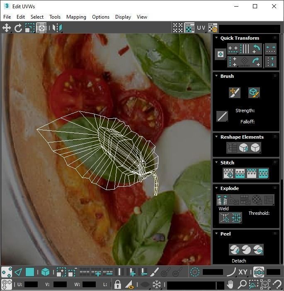Open the texture map dropdown list
Viewport: 284px width, 291px height.
tap(250, 29)
